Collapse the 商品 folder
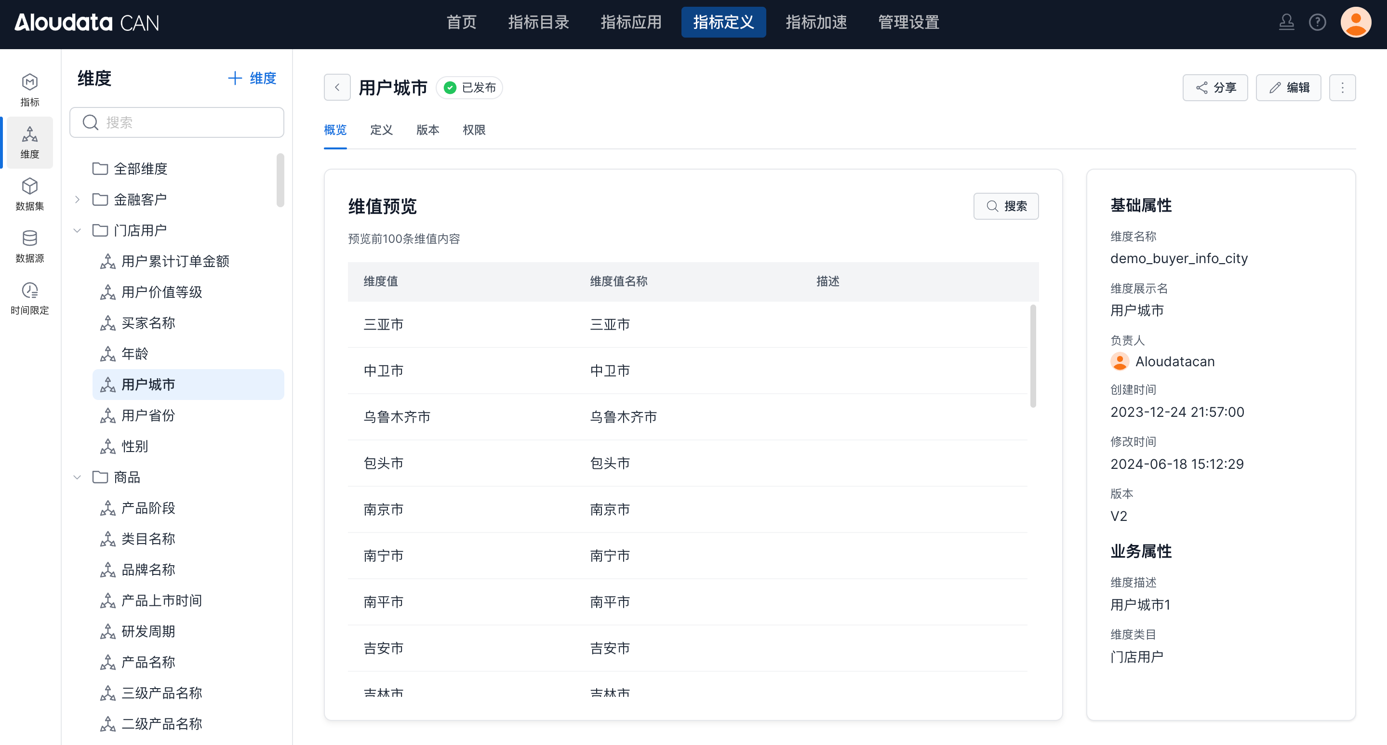This screenshot has height=745, width=1387. (77, 477)
